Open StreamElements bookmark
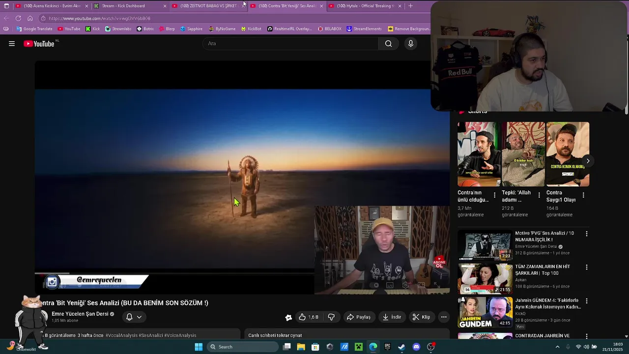The height and width of the screenshot is (354, 629). [364, 29]
